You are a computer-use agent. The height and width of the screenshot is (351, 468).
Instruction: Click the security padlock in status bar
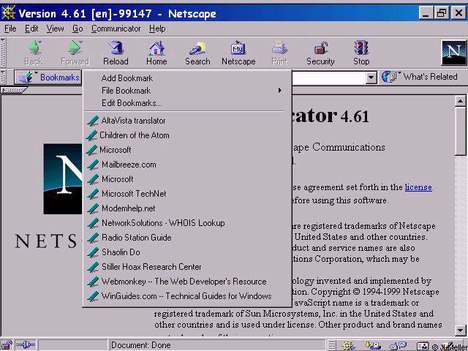7,345
